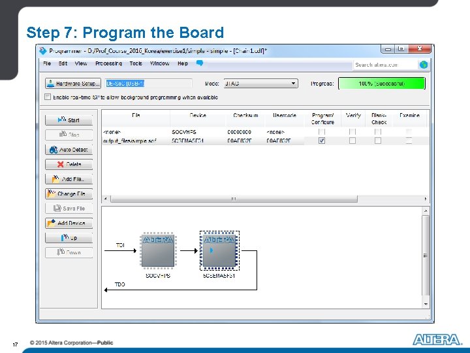The image size is (470, 353).
Task: Toggle Verify for simple.sof row
Action: click(x=352, y=141)
